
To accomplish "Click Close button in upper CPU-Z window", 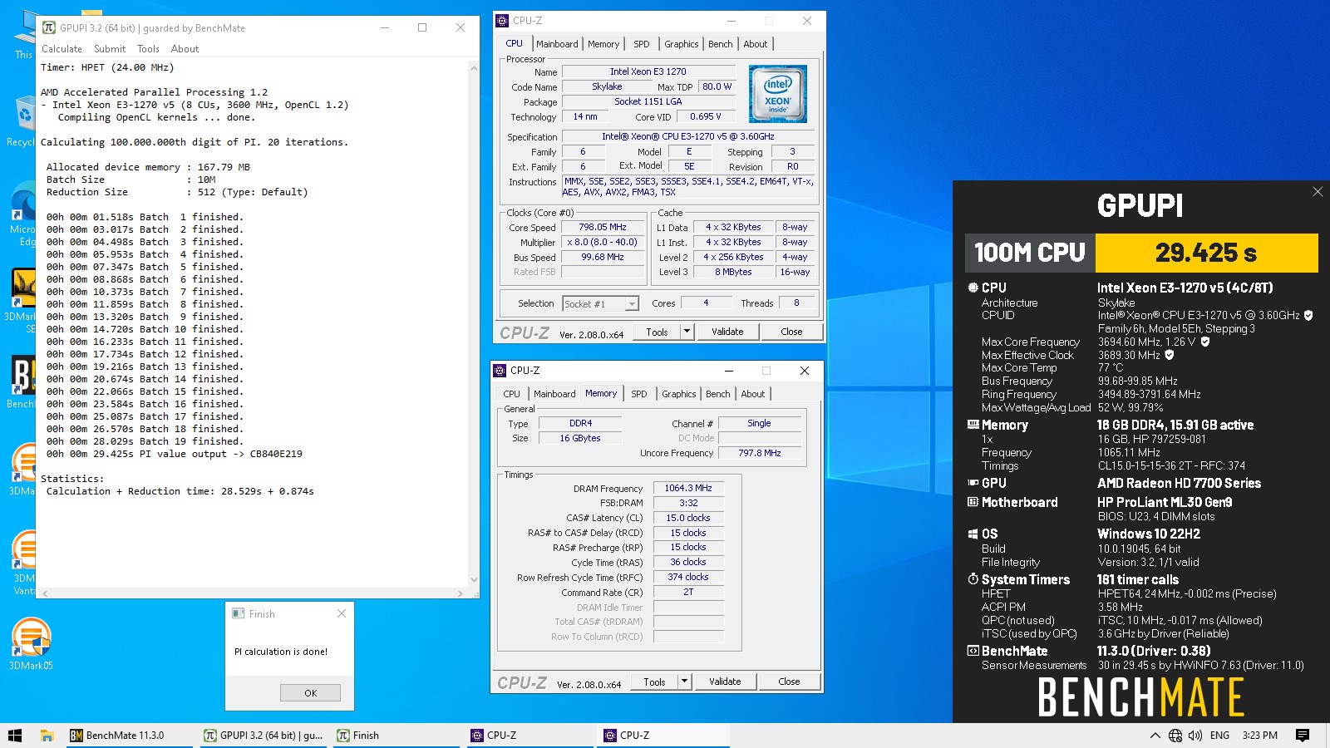I will click(x=791, y=332).
